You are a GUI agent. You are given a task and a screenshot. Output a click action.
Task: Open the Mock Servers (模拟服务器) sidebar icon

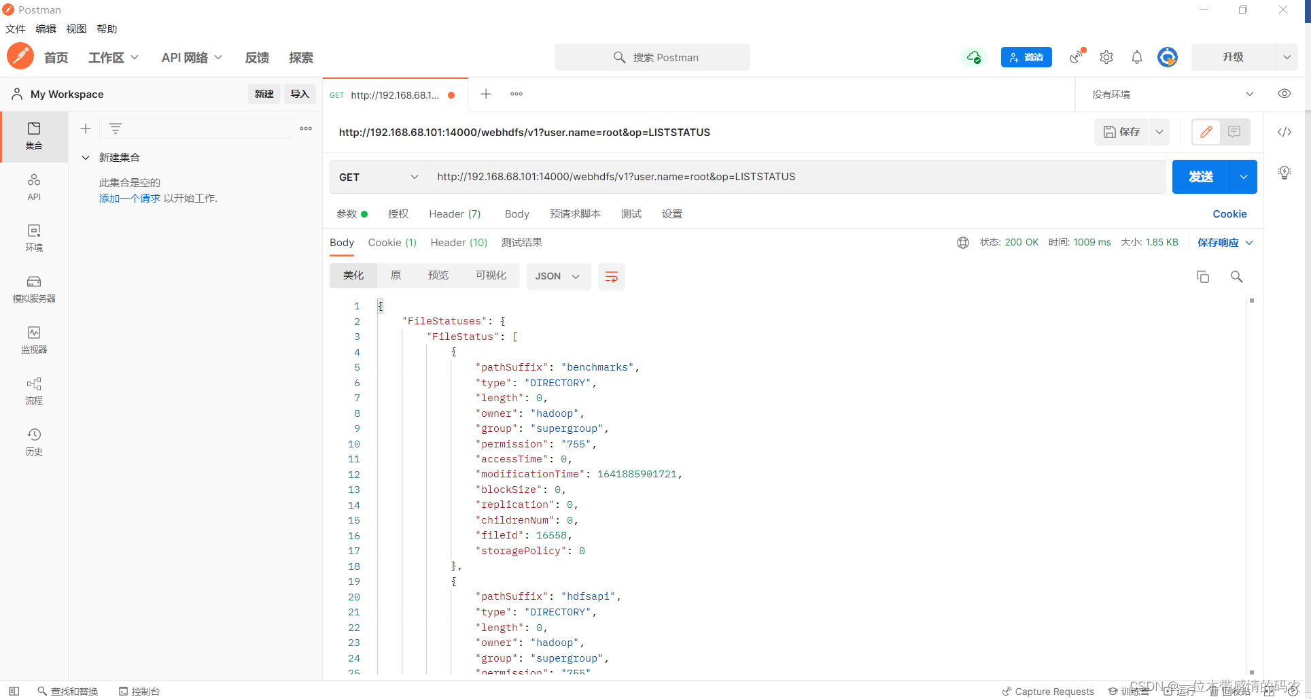point(34,288)
